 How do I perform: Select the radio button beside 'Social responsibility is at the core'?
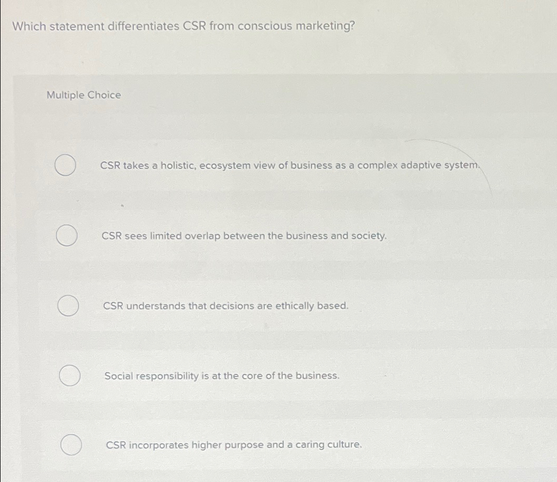[69, 375]
